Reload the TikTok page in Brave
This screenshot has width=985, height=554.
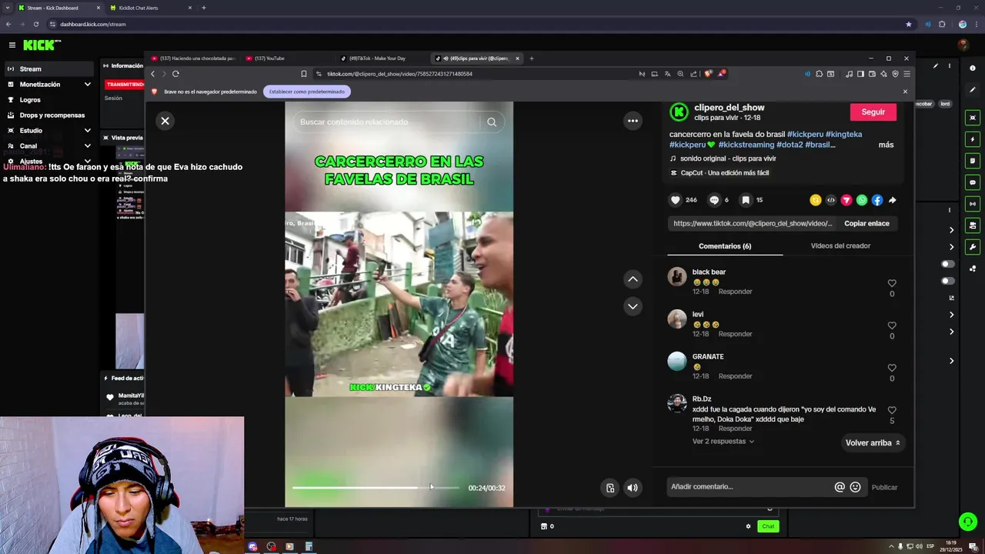coord(175,74)
